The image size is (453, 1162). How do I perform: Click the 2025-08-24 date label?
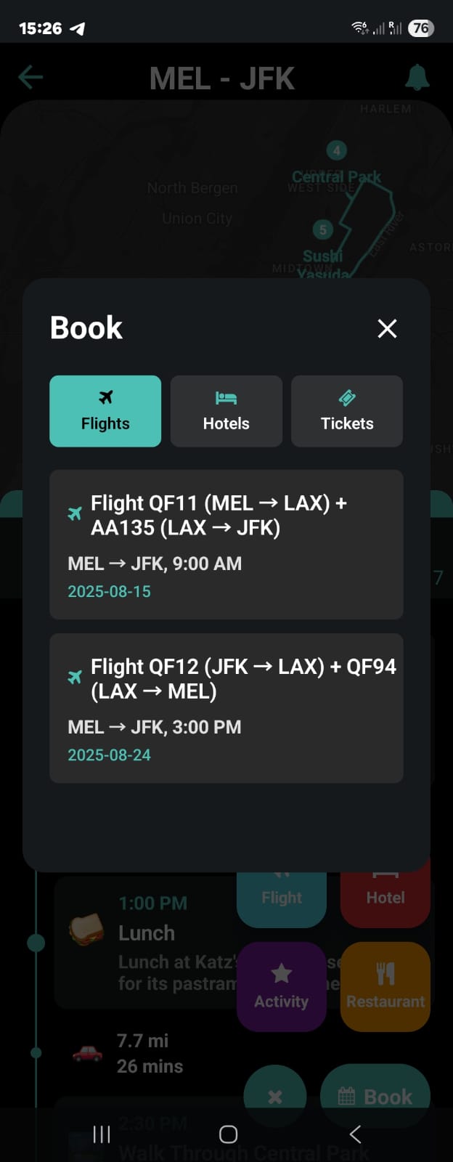click(x=110, y=755)
